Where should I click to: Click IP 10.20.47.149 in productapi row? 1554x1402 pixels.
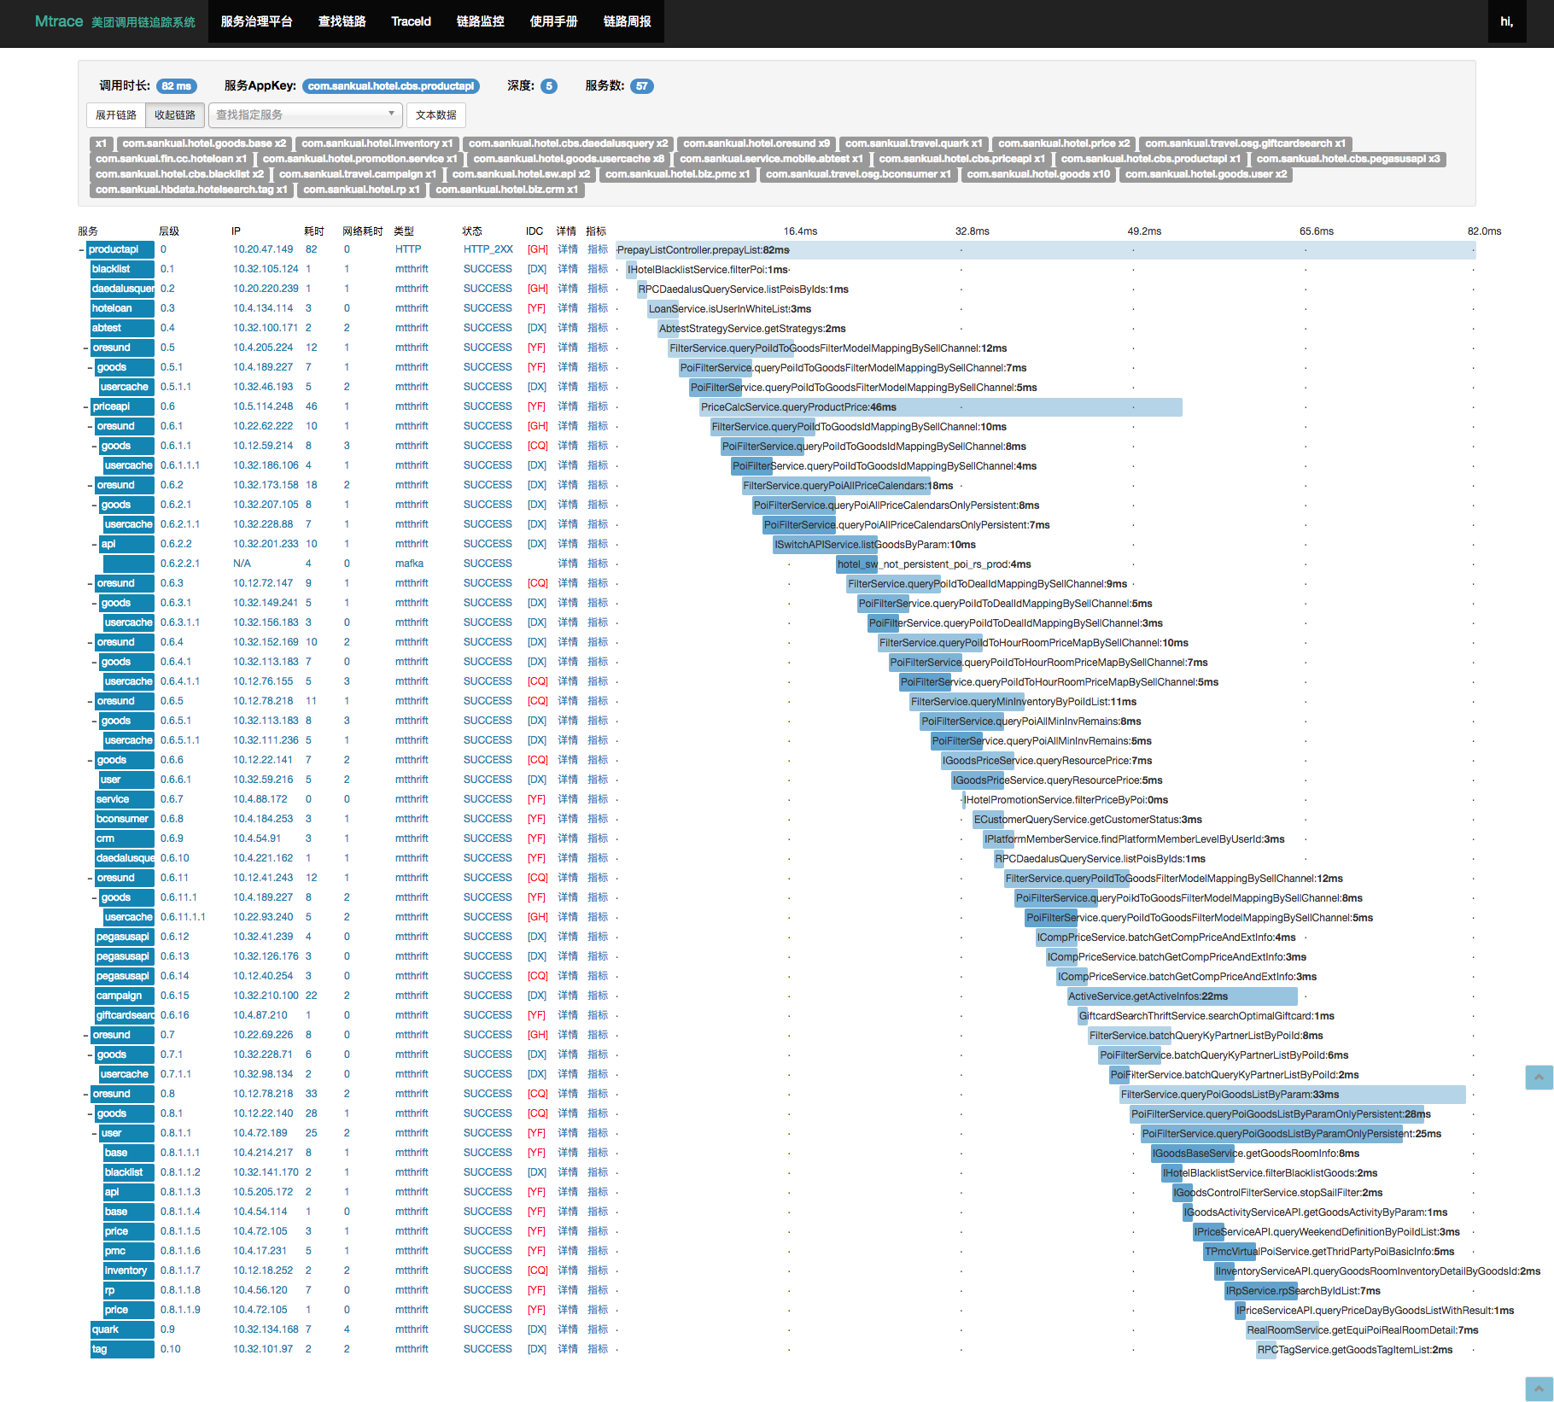(263, 249)
